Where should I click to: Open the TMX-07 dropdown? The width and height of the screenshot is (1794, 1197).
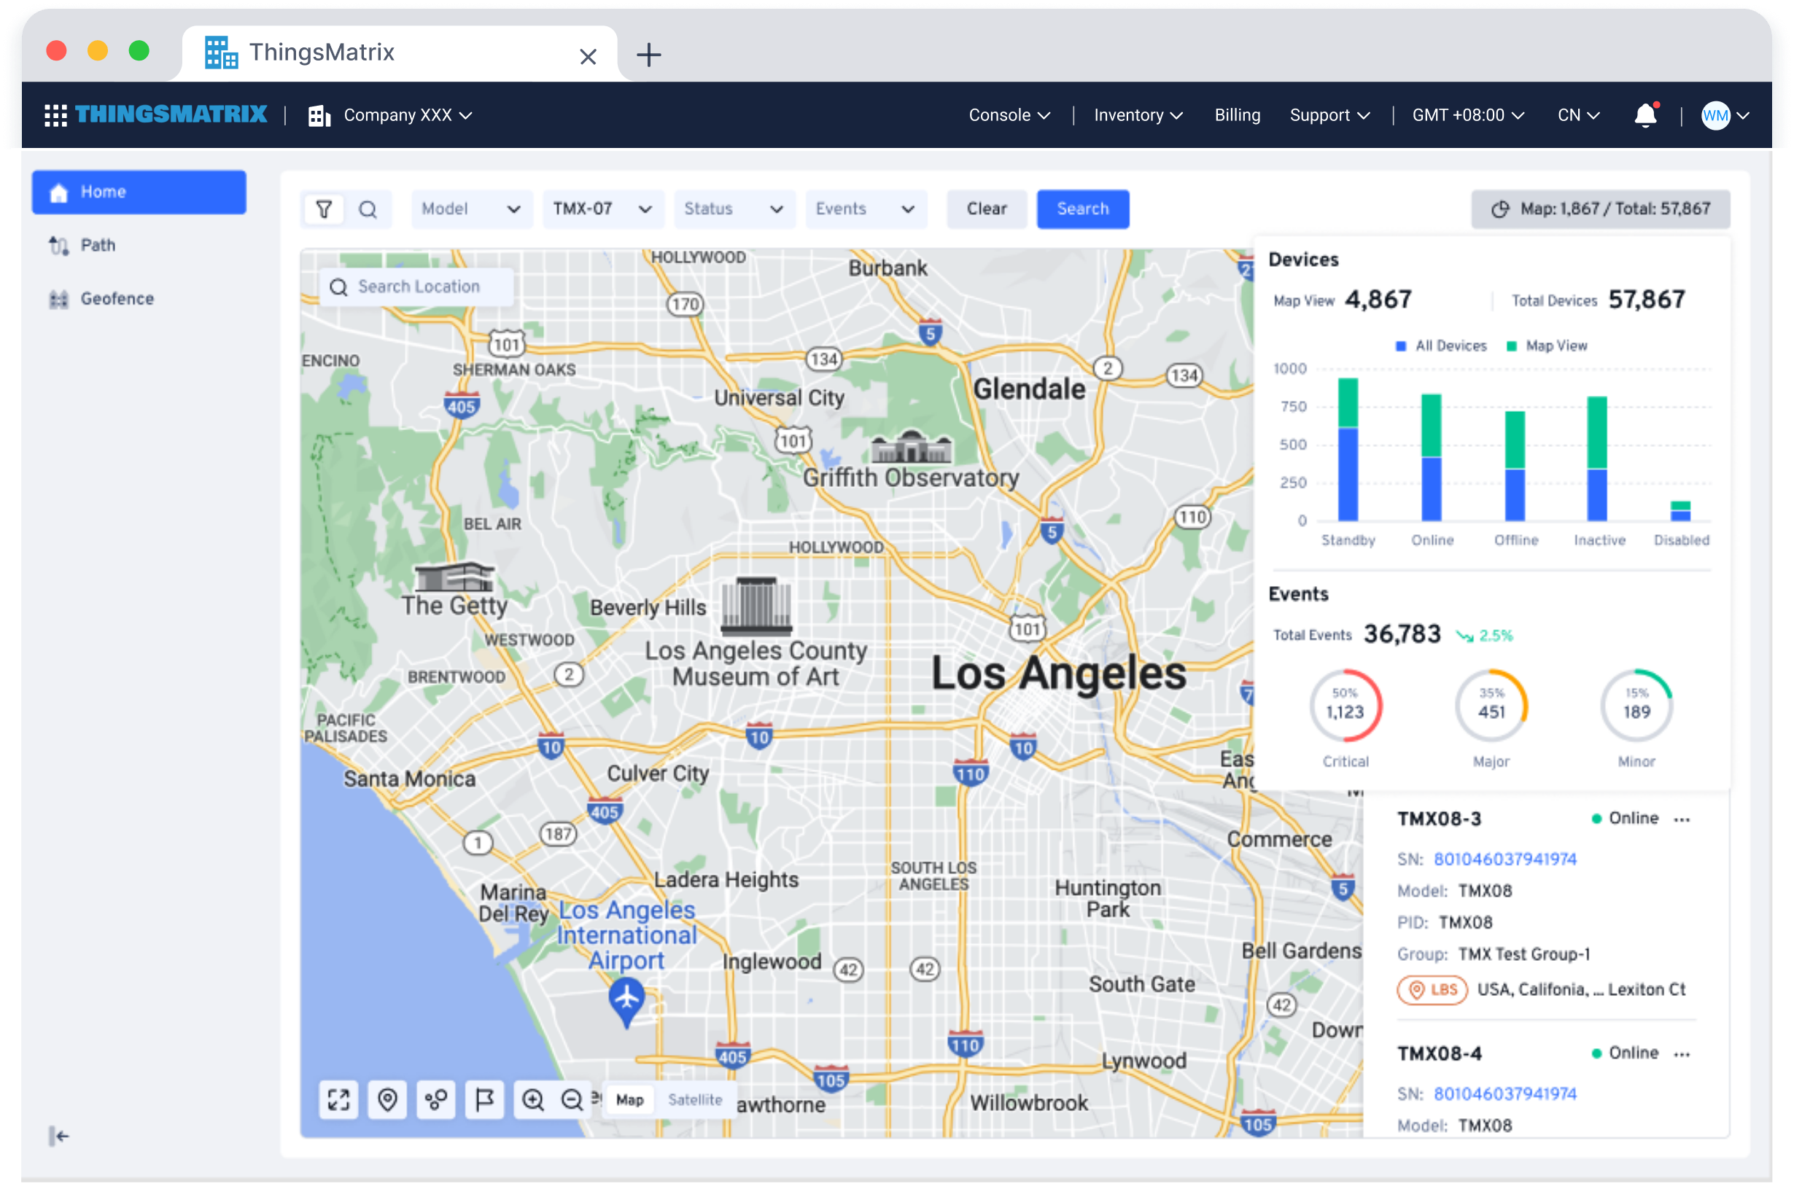click(x=602, y=209)
